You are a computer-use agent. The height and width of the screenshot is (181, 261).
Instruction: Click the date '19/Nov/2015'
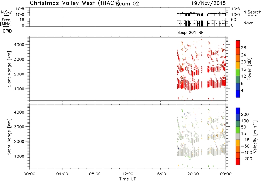click(x=208, y=3)
